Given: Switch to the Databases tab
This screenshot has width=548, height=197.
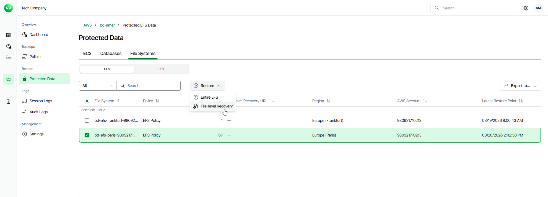Looking at the screenshot, I should tap(111, 54).
